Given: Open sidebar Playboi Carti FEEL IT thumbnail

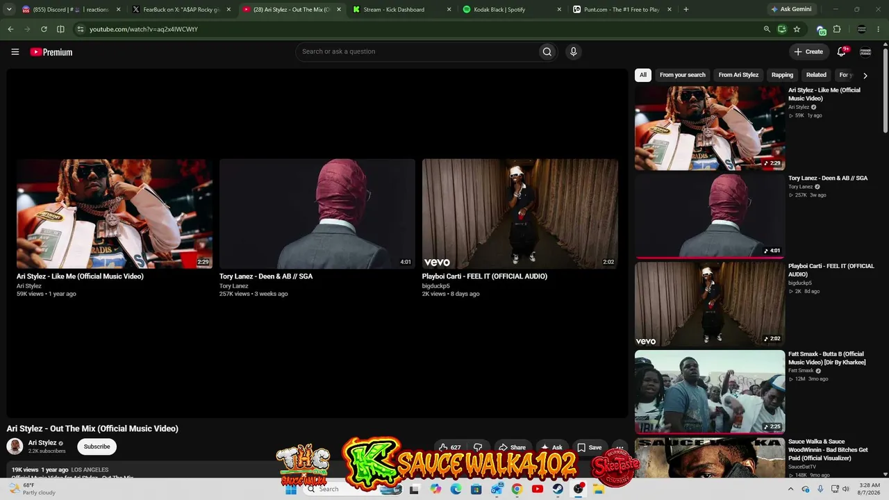Looking at the screenshot, I should coord(710,304).
